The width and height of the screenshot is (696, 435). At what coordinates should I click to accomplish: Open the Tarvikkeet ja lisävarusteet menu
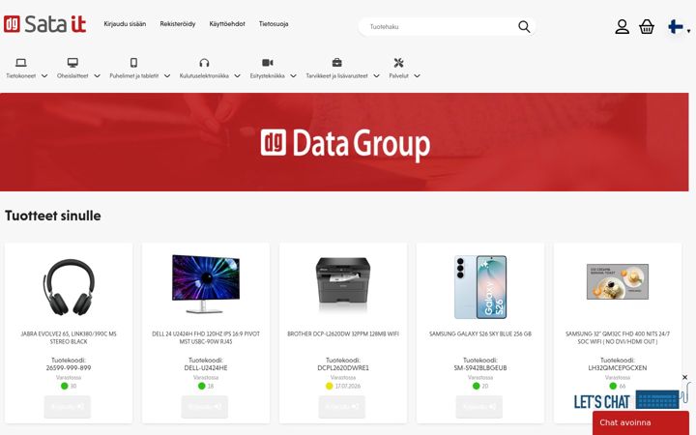coord(337,76)
